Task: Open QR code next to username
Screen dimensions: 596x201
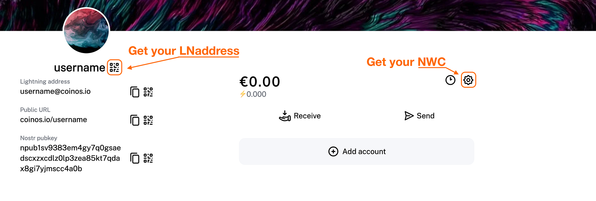Action: pyautogui.click(x=115, y=67)
